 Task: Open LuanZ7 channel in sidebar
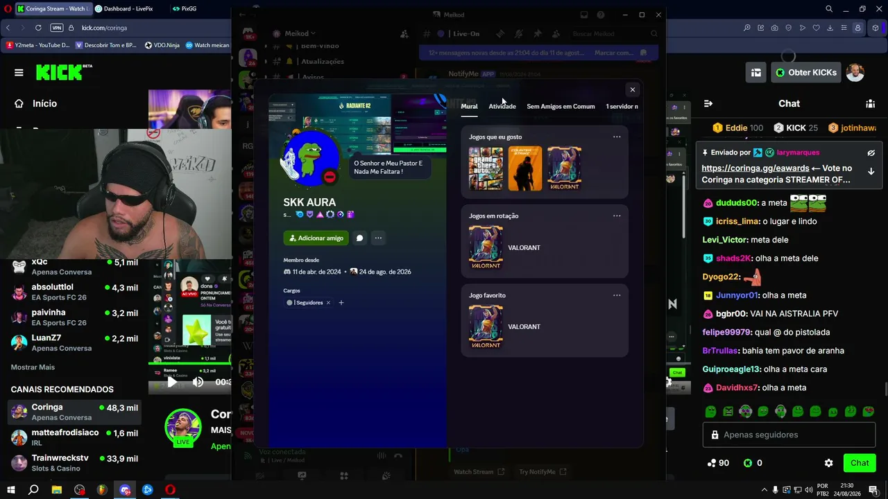pyautogui.click(x=75, y=342)
